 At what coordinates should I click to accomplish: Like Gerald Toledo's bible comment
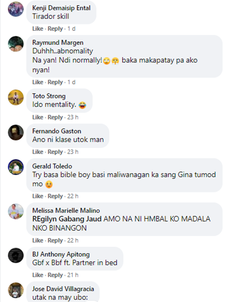point(38,196)
